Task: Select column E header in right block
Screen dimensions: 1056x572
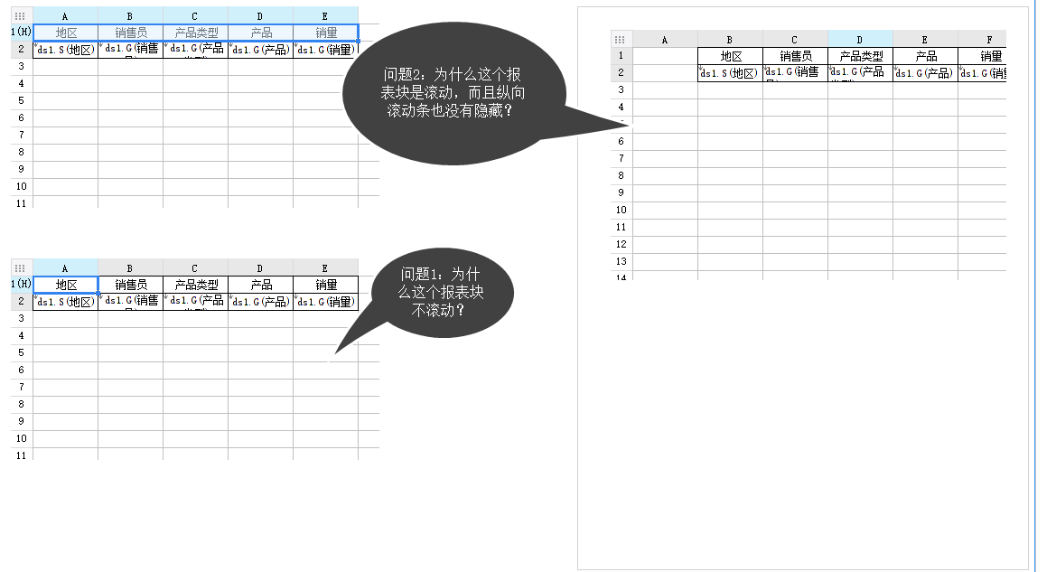Action: 925,40
